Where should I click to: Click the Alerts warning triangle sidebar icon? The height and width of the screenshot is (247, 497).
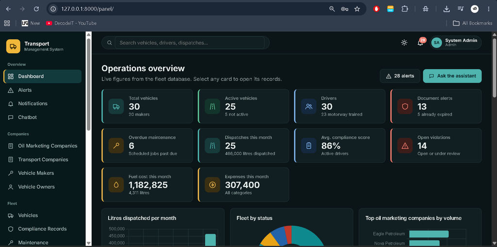[x=11, y=90]
